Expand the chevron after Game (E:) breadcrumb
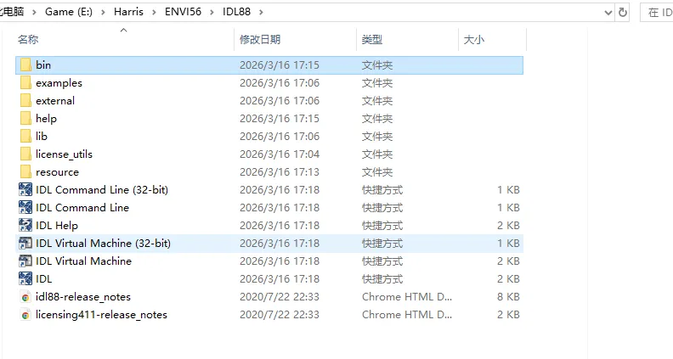The image size is (673, 359). point(103,12)
